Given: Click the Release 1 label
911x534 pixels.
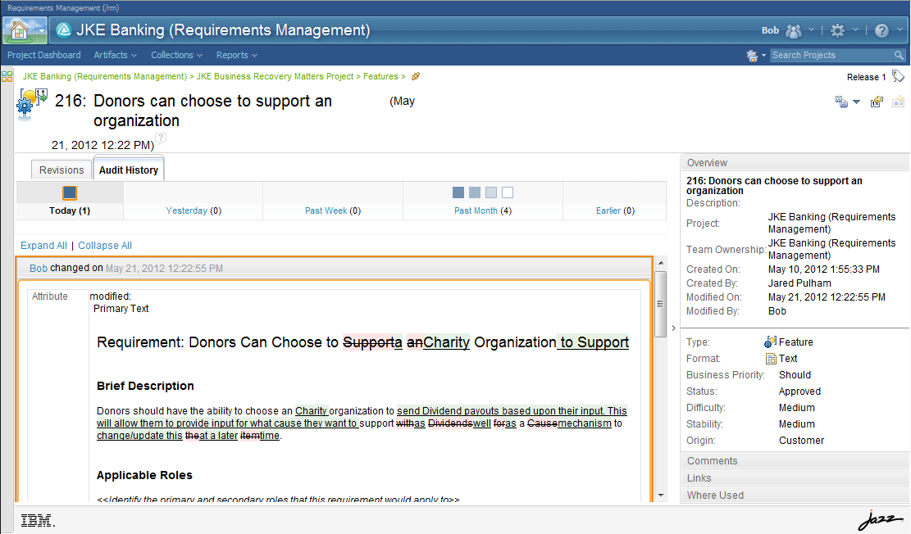Looking at the screenshot, I should coord(866,77).
